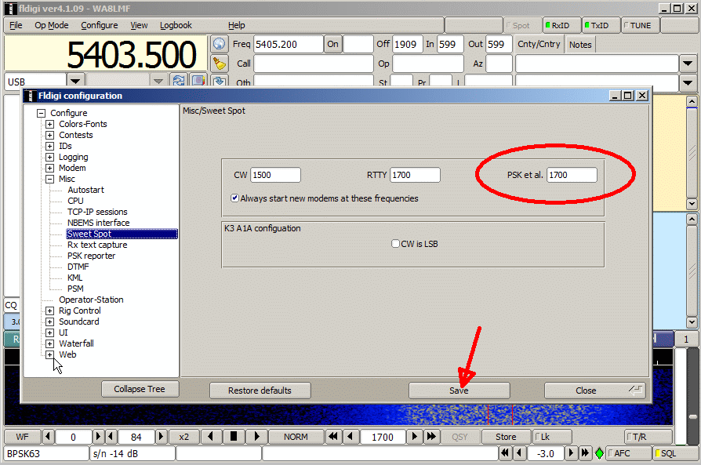Toggle the TUNE button
701x465 pixels.
tap(640, 26)
